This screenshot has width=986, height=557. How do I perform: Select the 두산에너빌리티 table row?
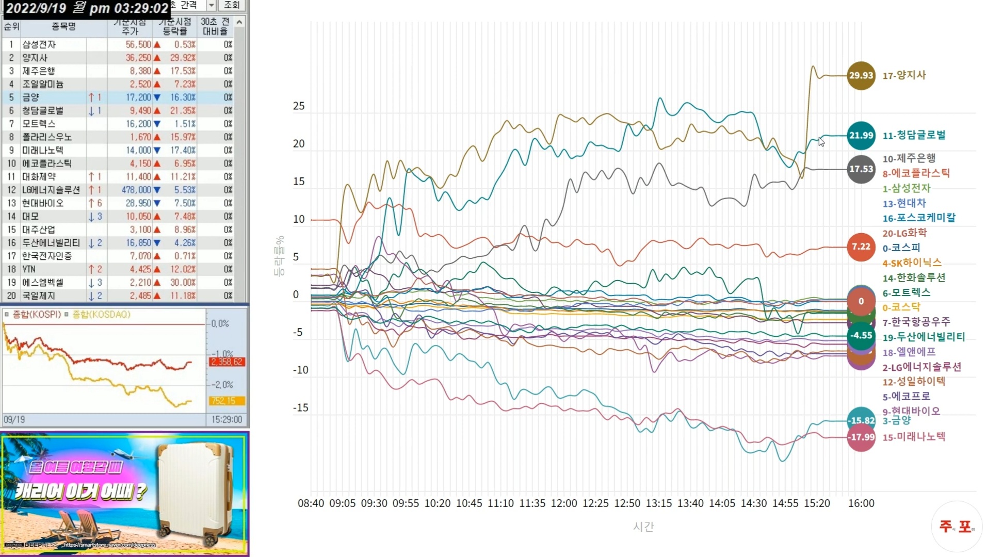(x=118, y=243)
